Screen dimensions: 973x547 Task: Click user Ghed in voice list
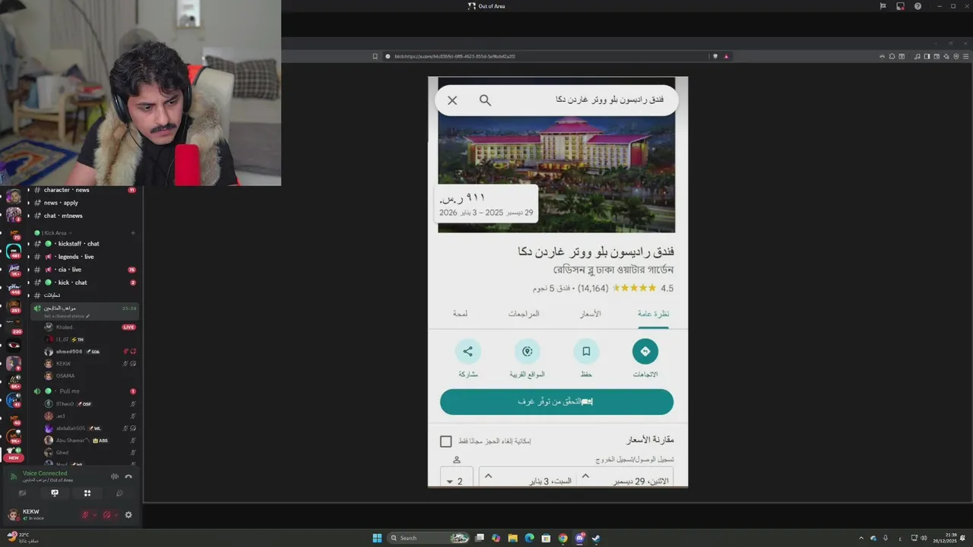coord(90,453)
